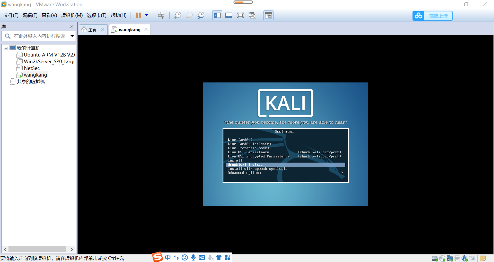The image size is (494, 262).
Task: Take a snapshot of this virtual machine
Action: pos(178,15)
